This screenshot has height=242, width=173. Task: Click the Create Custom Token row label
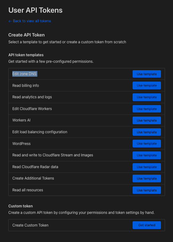30,225
